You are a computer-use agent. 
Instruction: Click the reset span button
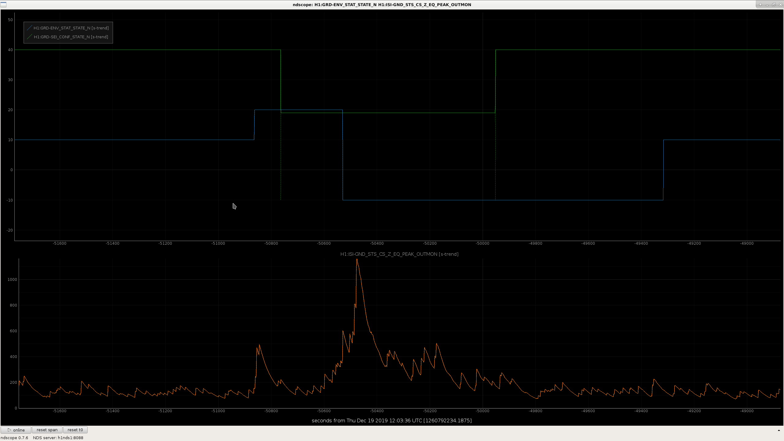click(x=47, y=430)
